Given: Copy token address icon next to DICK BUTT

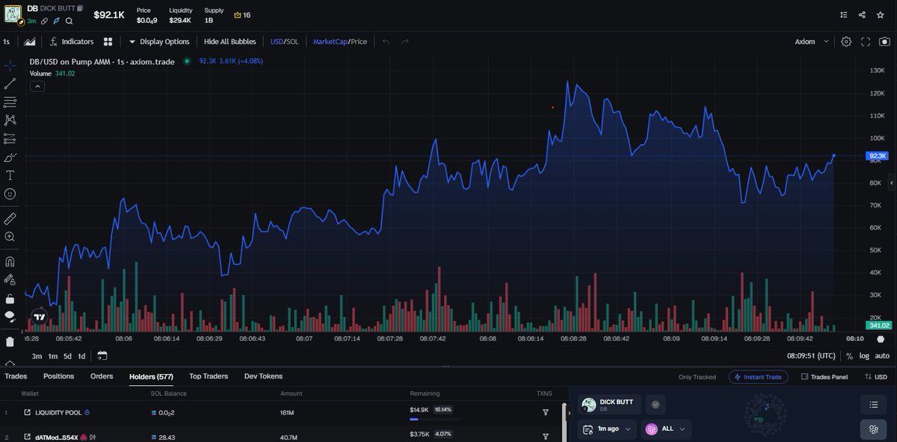Looking at the screenshot, I should (80, 8).
